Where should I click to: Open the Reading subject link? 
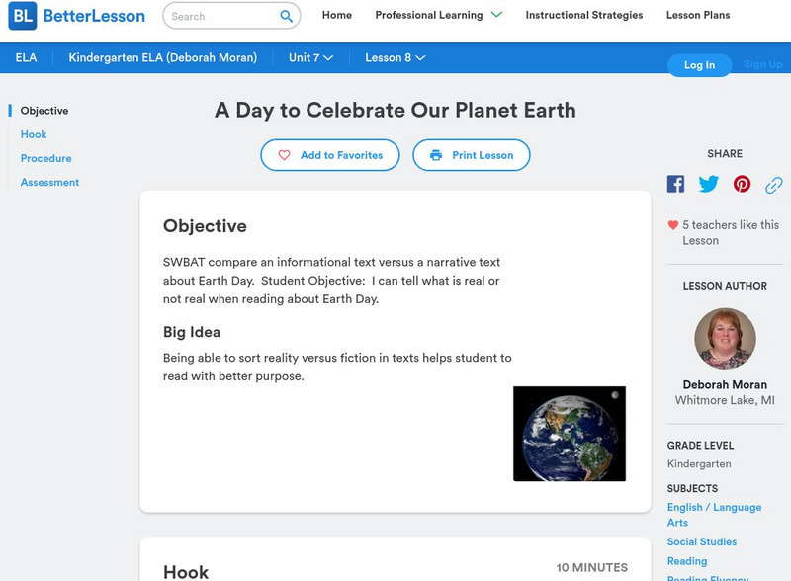click(687, 561)
